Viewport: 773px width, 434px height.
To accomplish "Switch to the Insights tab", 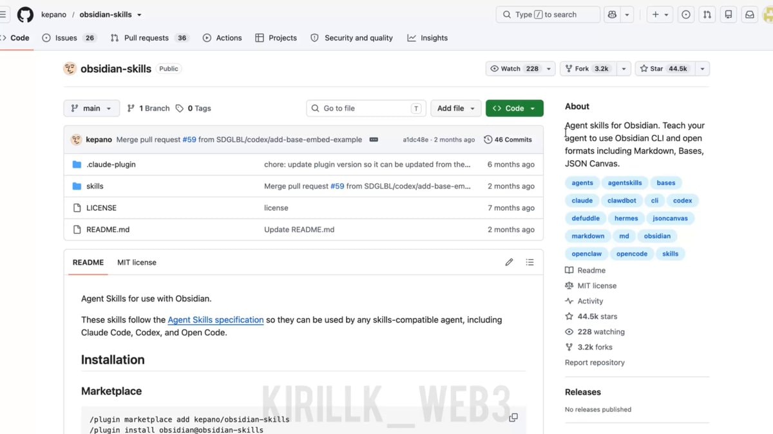I will click(x=428, y=38).
